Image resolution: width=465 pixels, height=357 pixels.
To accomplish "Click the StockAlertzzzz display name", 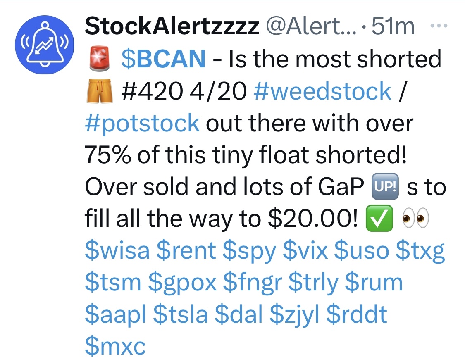I will coord(172,26).
